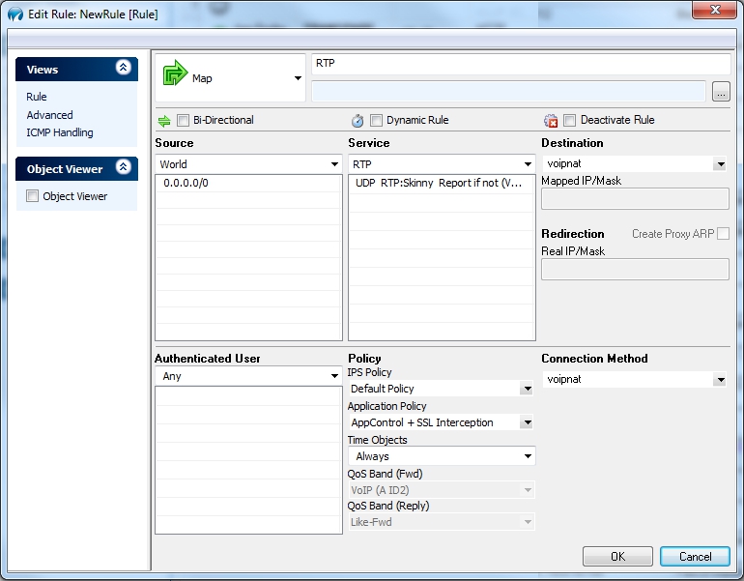This screenshot has height=581, width=744.
Task: Open the IPS Policy Default Policy dropdown
Action: [x=527, y=389]
